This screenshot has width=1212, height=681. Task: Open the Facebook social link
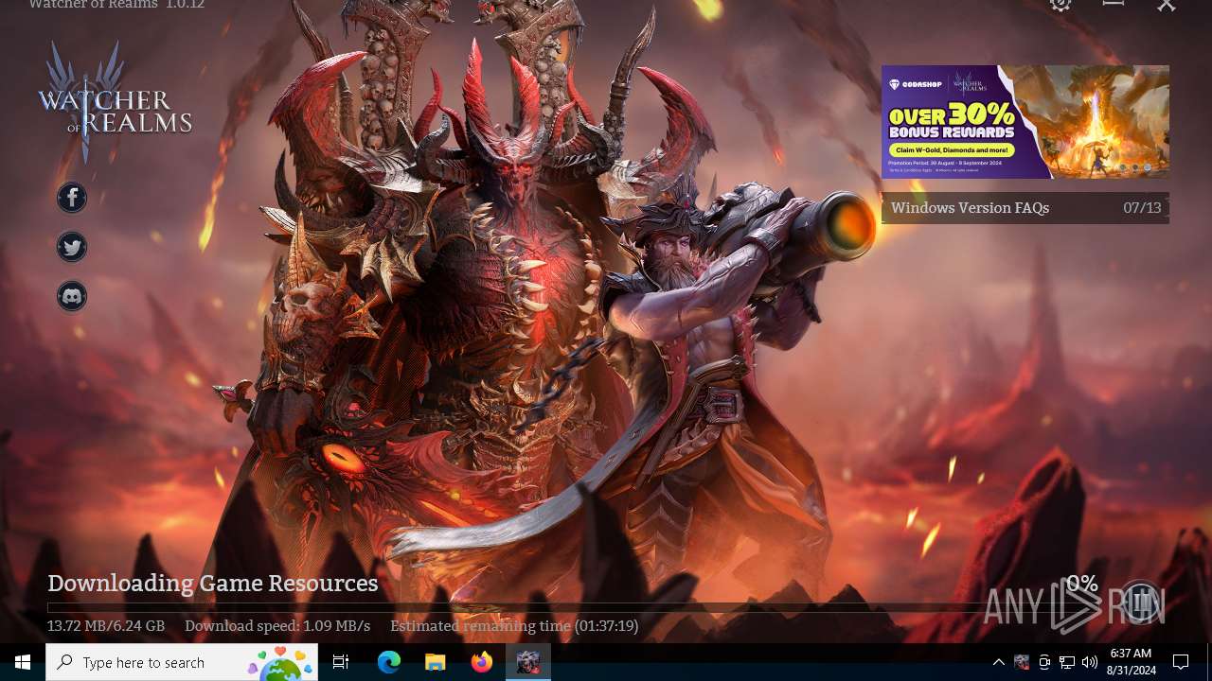(x=72, y=198)
